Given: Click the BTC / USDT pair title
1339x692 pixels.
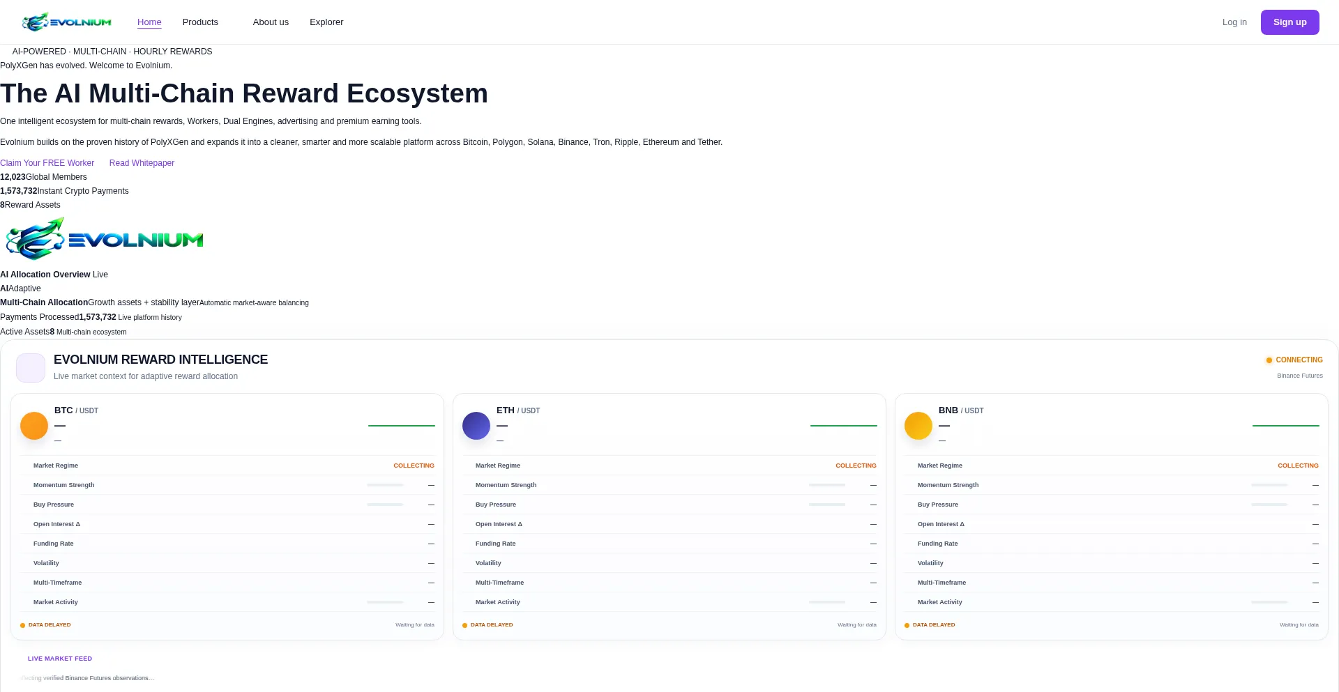Looking at the screenshot, I should click(76, 410).
